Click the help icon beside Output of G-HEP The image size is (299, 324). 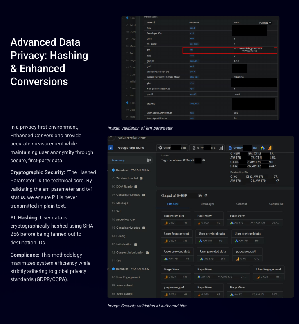pos(206,196)
